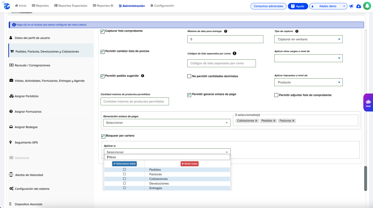The height and width of the screenshot is (208, 373).
Task: Check the Entregas option in dropdown list
Action: point(125,188)
